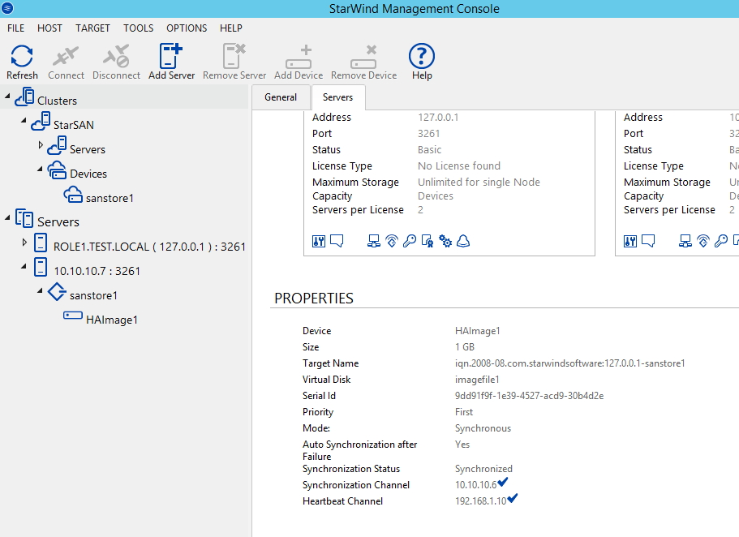
Task: Select server 10.10.10.7 : 3261
Action: pos(97,271)
